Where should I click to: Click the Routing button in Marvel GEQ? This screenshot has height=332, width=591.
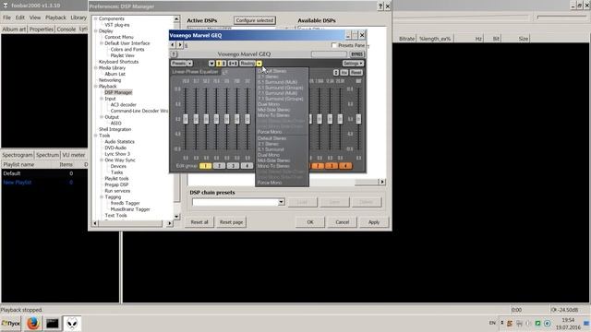point(247,64)
